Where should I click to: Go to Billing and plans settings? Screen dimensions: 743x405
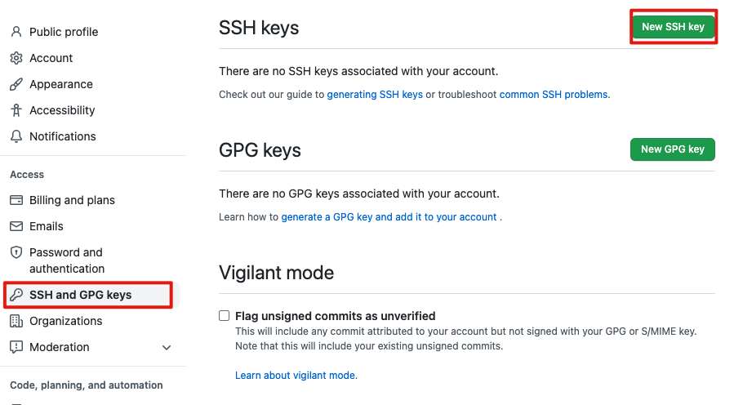click(72, 200)
